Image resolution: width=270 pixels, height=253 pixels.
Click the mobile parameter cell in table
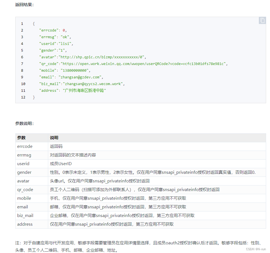[x=32, y=198]
